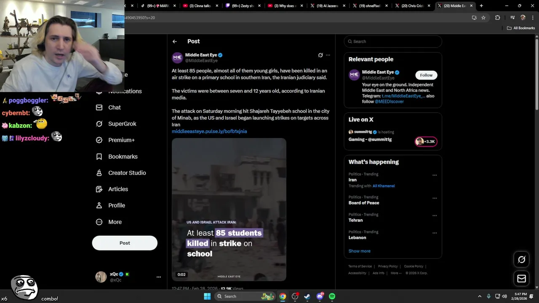This screenshot has height=303, width=539.
Task: Click the Profile person icon in sidebar
Action: (x=99, y=205)
